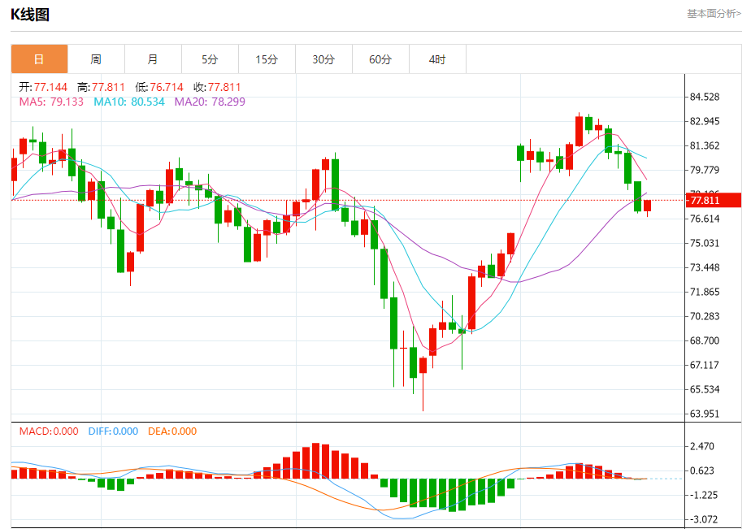This screenshot has height=529, width=751.
Task: Click the -3.072 MACD axis label
Action: point(703,519)
